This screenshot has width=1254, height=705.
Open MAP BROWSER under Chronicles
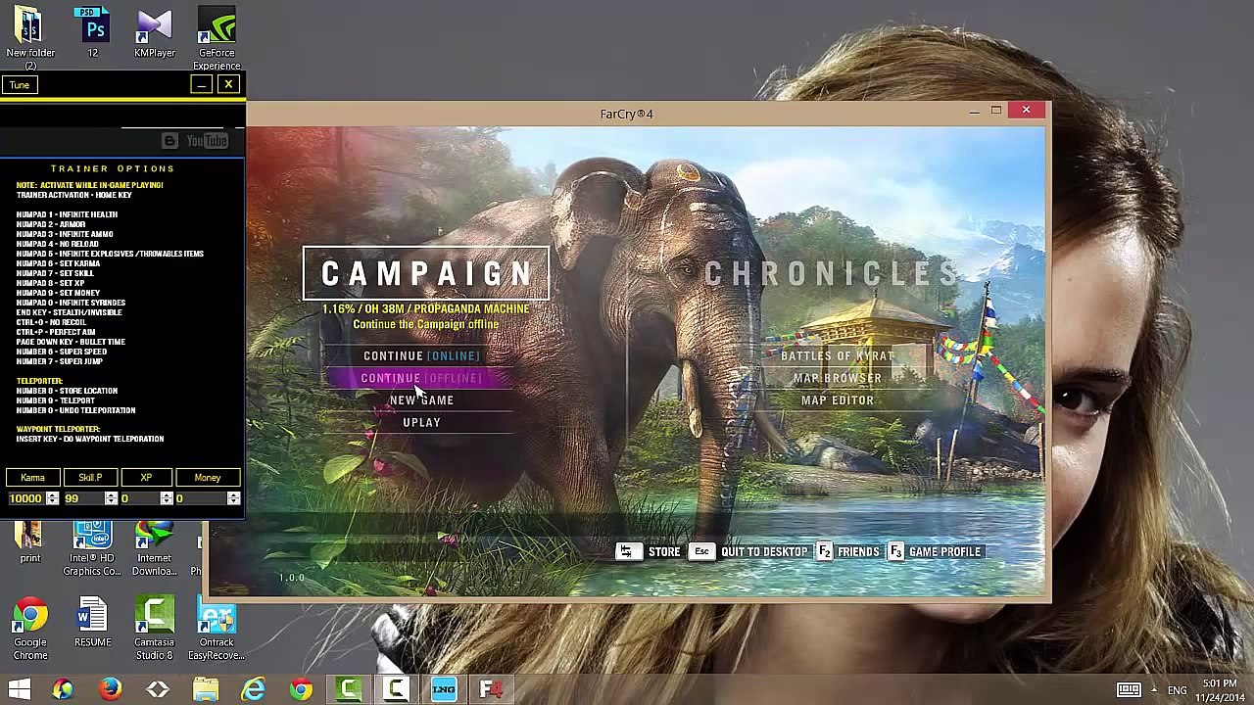point(838,378)
